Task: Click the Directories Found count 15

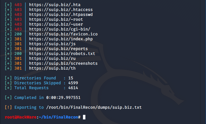Action: pyautogui.click(x=71, y=78)
